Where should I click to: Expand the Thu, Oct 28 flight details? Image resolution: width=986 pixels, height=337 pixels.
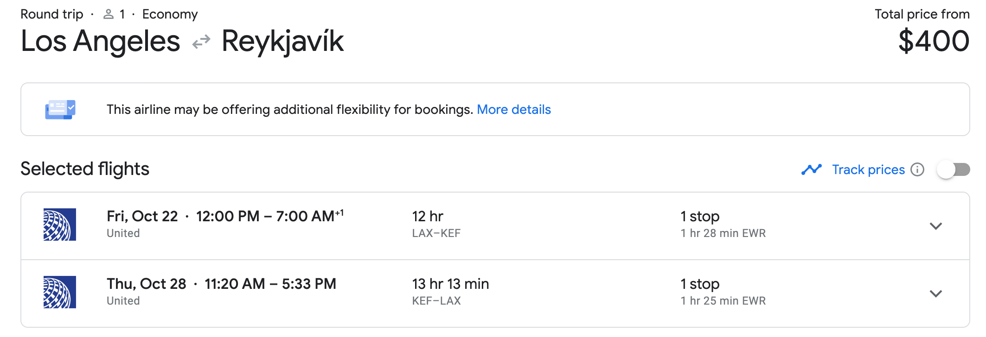935,293
